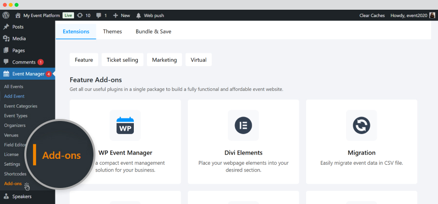Click the Feature Add-ons heading
The image size is (438, 204).
point(95,80)
